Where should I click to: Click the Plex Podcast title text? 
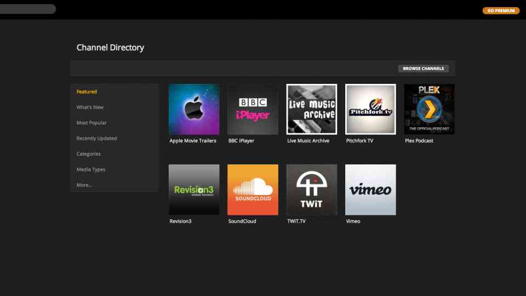tap(419, 141)
